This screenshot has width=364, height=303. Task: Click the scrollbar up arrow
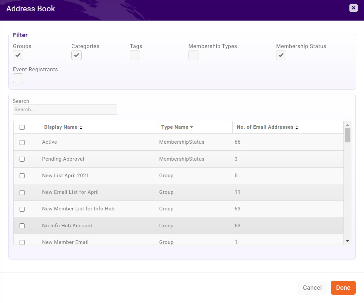(347, 125)
